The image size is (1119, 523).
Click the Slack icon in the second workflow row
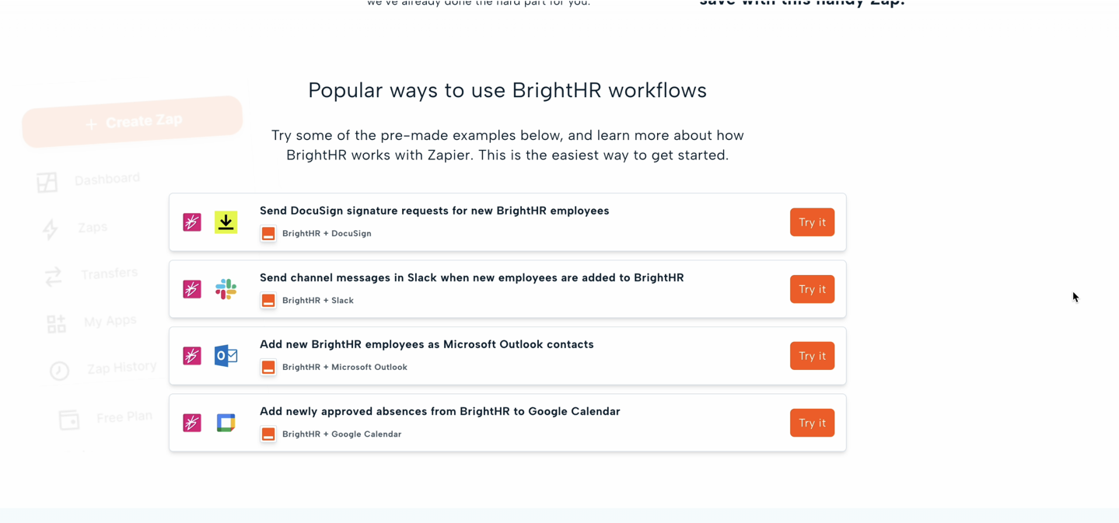tap(226, 289)
